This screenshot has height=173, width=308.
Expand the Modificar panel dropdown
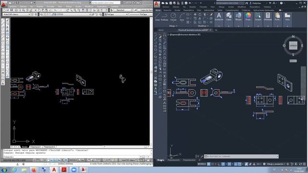click(x=203, y=26)
